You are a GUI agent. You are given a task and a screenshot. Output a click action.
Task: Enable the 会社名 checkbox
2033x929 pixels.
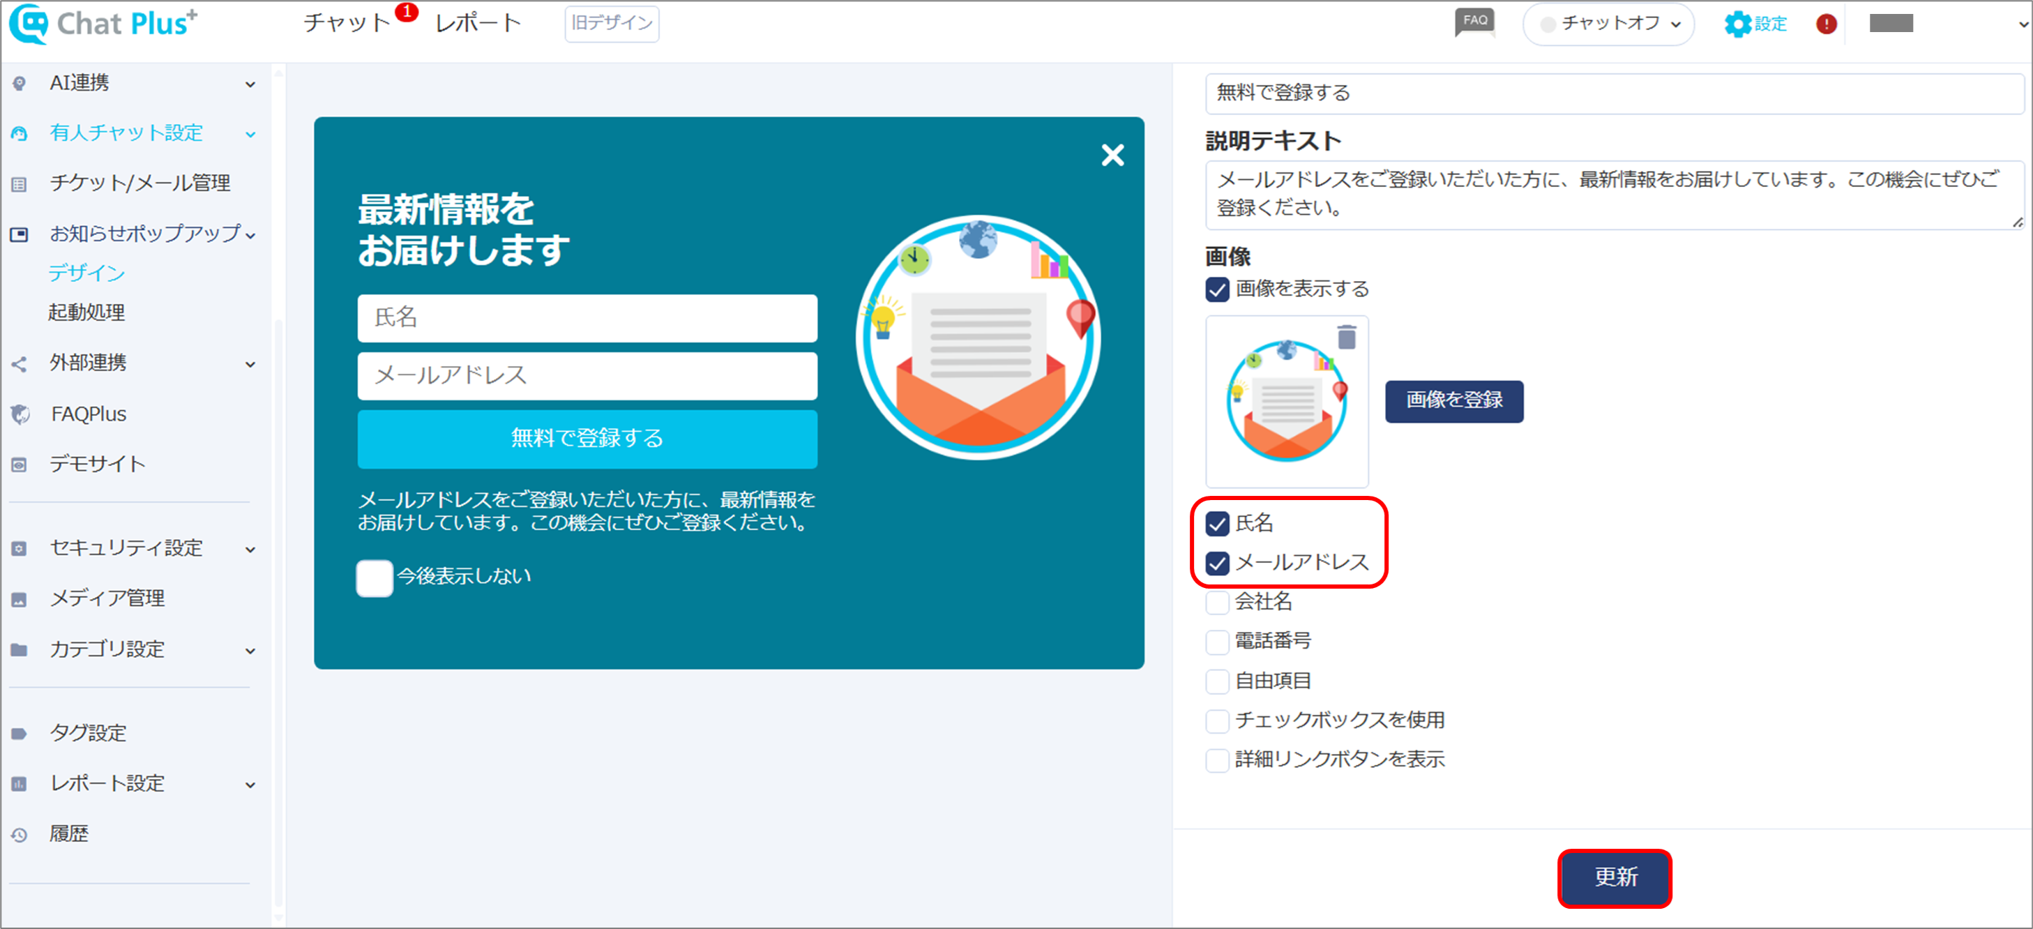pos(1217,602)
